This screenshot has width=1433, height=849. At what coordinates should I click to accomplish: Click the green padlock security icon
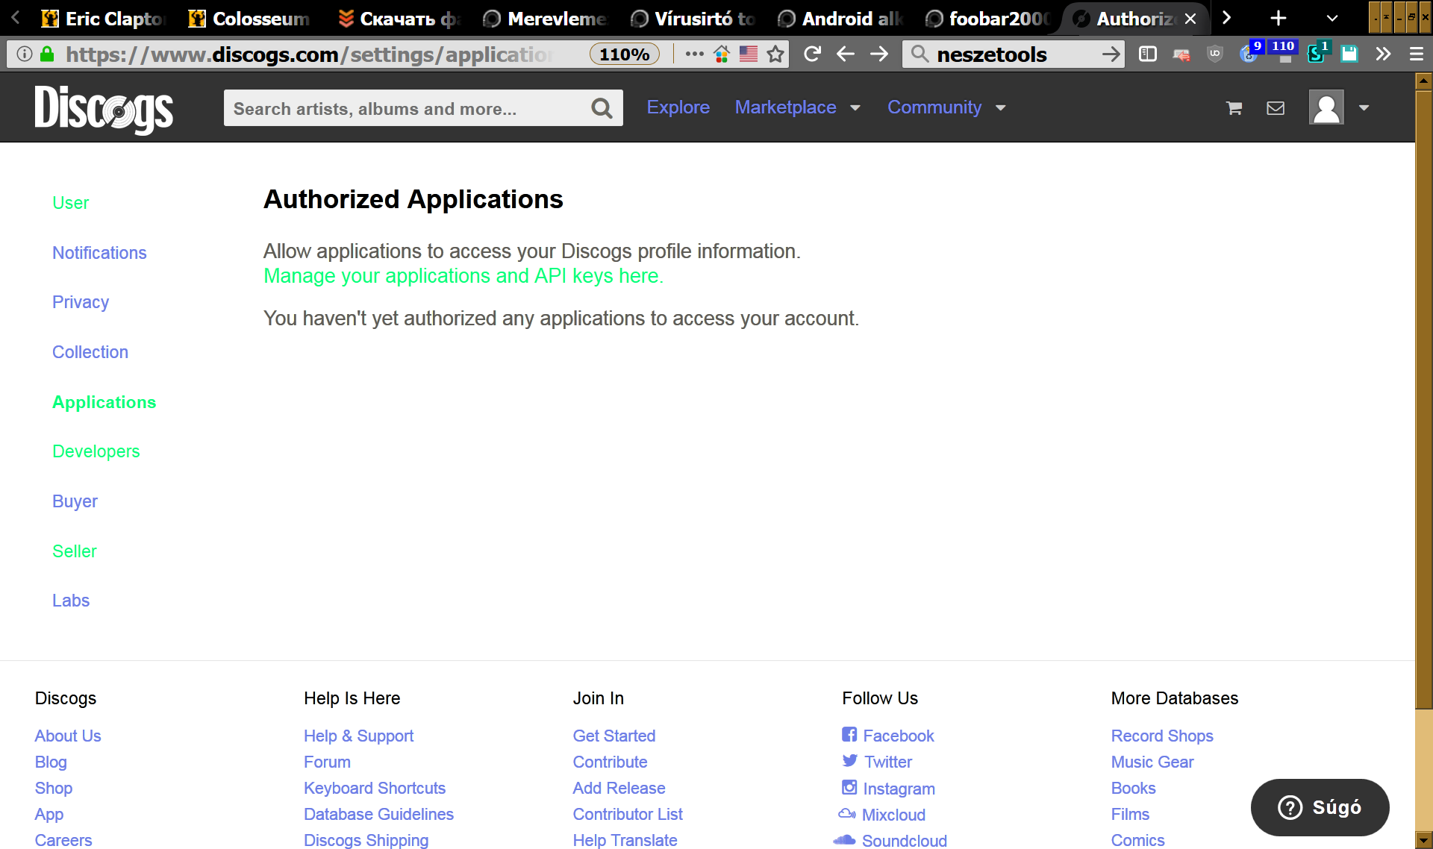point(47,54)
